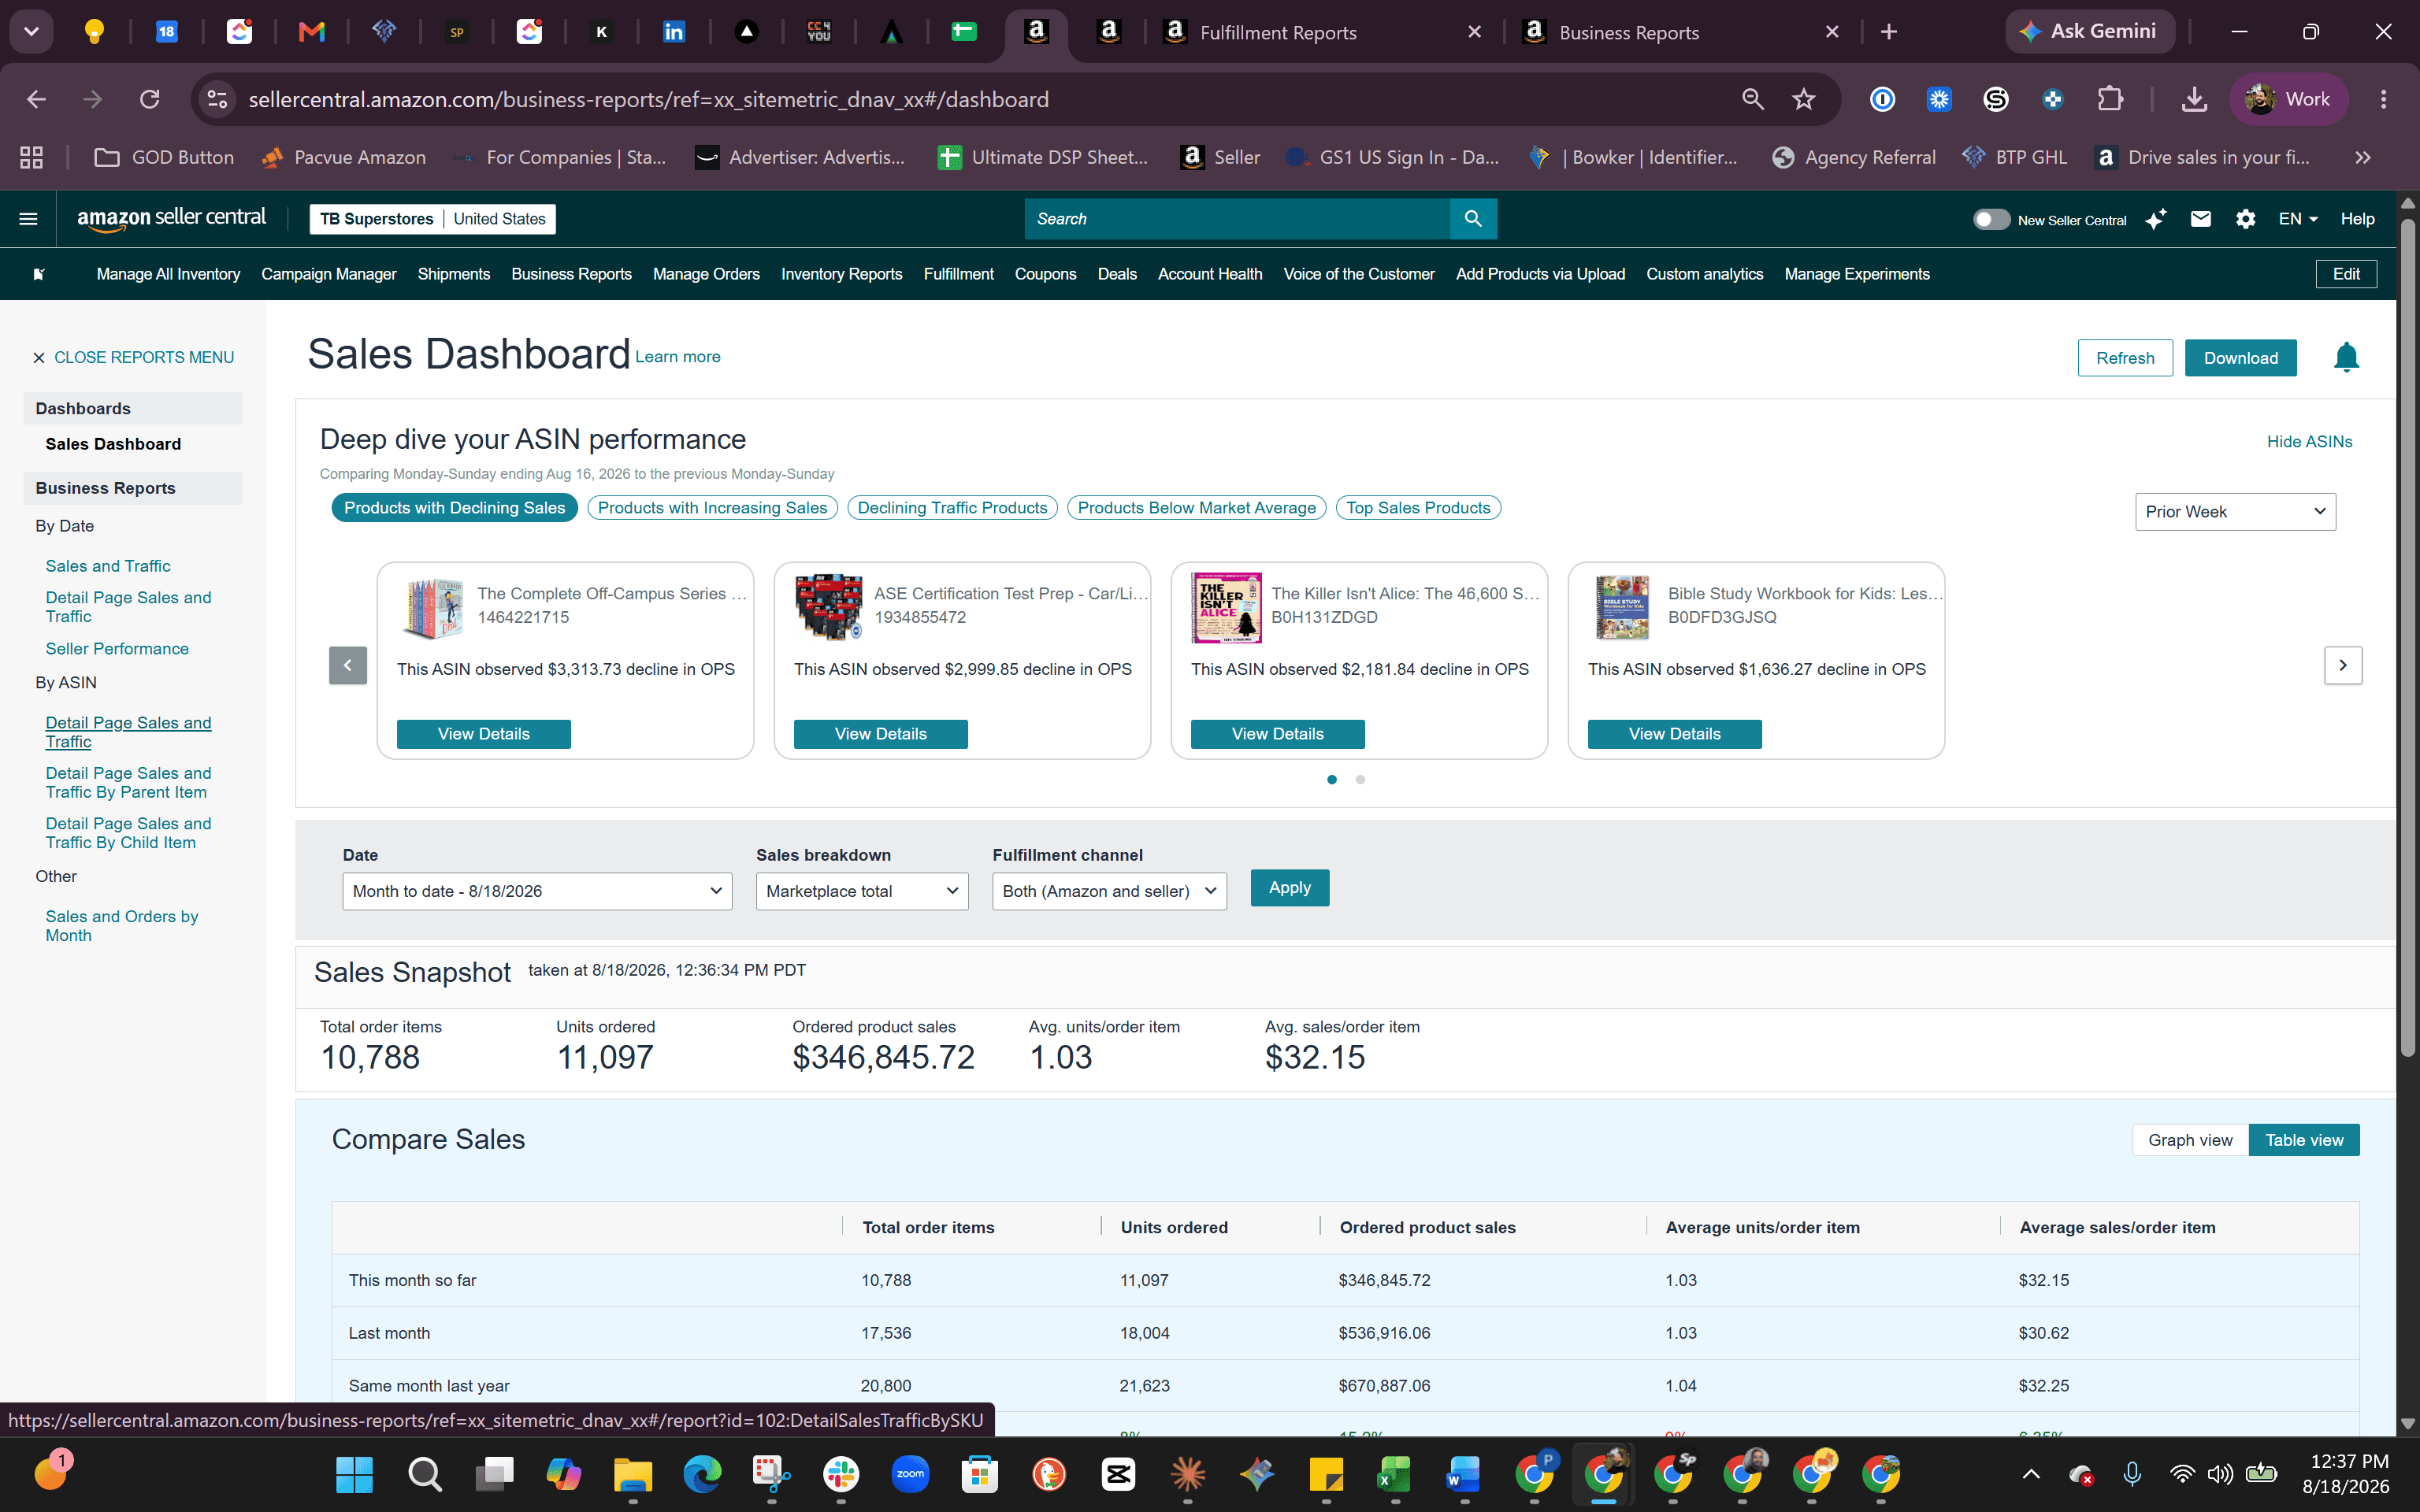Viewport: 2420px width, 1512px height.
Task: Open Business Reports in top nav menu
Action: 571,274
